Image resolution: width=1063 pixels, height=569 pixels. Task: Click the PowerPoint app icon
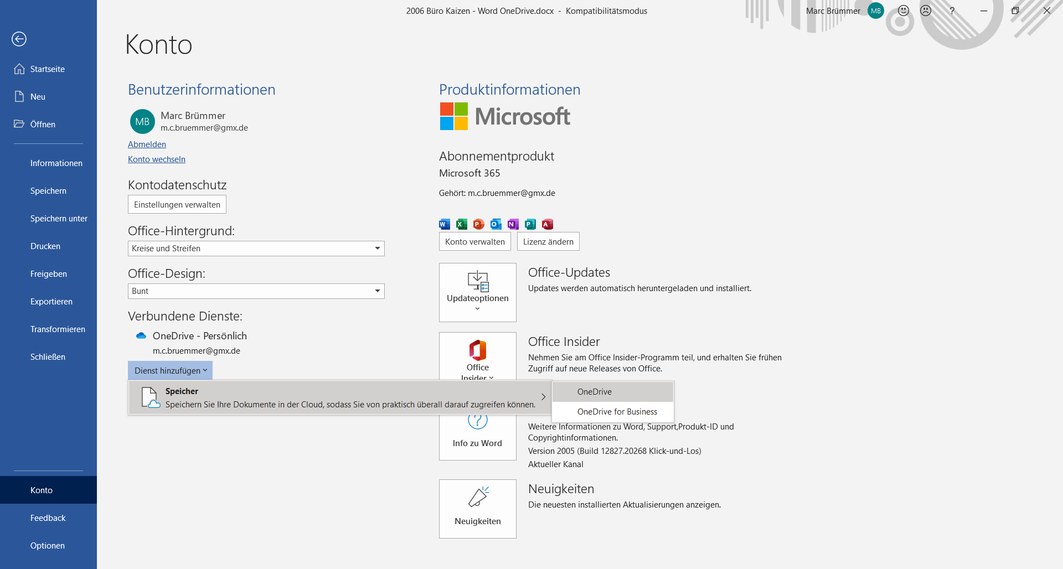click(479, 224)
